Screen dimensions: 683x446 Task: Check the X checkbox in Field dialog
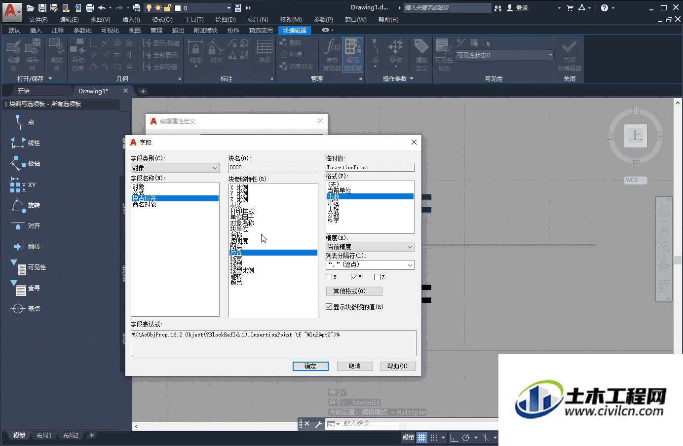click(329, 277)
